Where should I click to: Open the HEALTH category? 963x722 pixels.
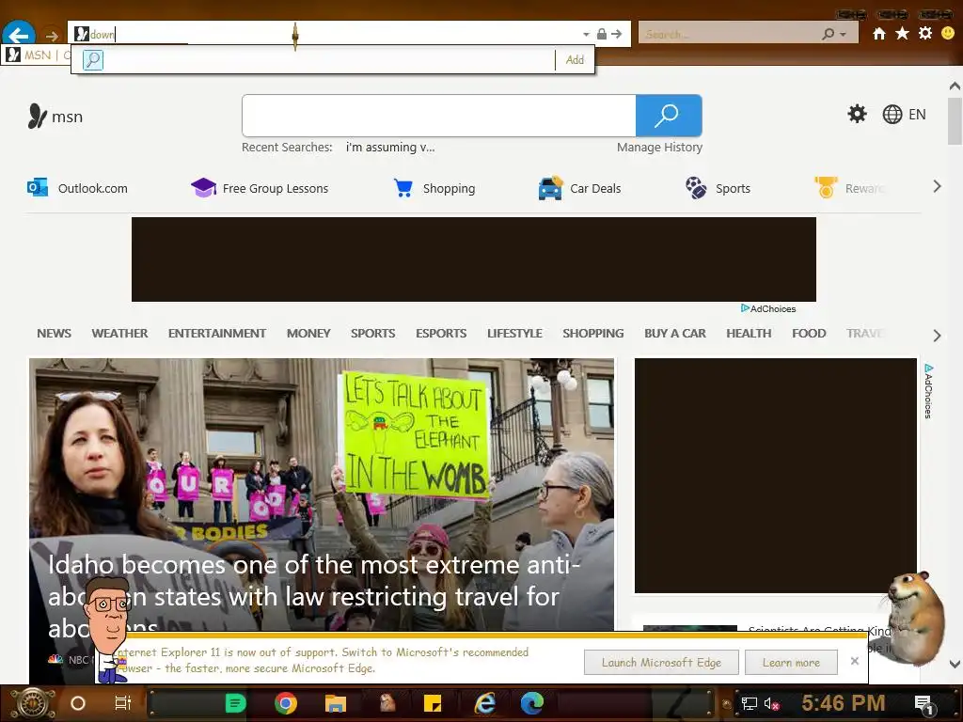tap(749, 334)
